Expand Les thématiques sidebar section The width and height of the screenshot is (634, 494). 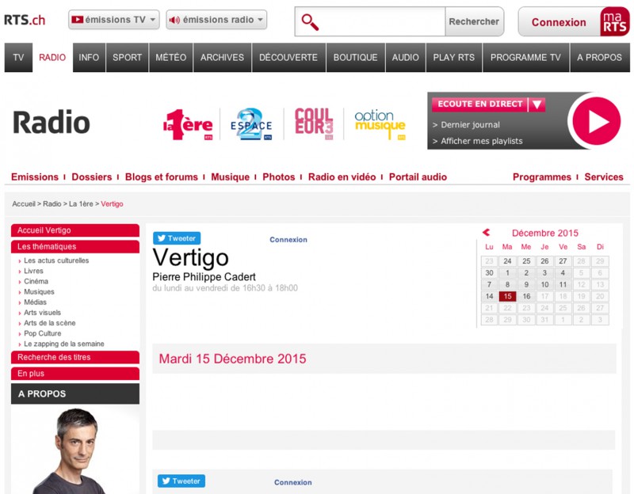tap(75, 246)
